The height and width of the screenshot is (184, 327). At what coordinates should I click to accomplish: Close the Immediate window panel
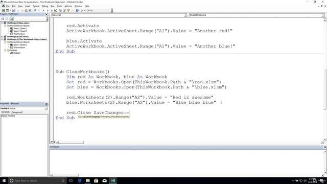click(x=325, y=147)
